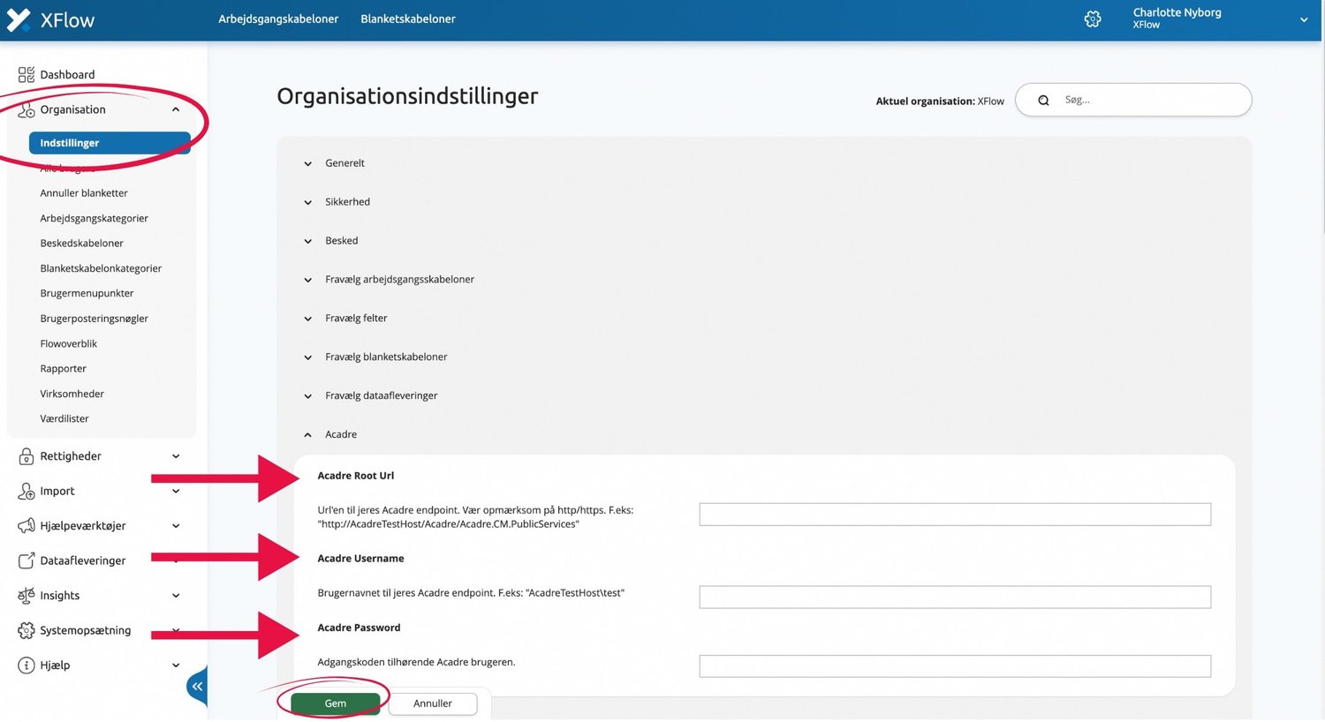Select the Organisation icon in the sidebar

tap(26, 109)
